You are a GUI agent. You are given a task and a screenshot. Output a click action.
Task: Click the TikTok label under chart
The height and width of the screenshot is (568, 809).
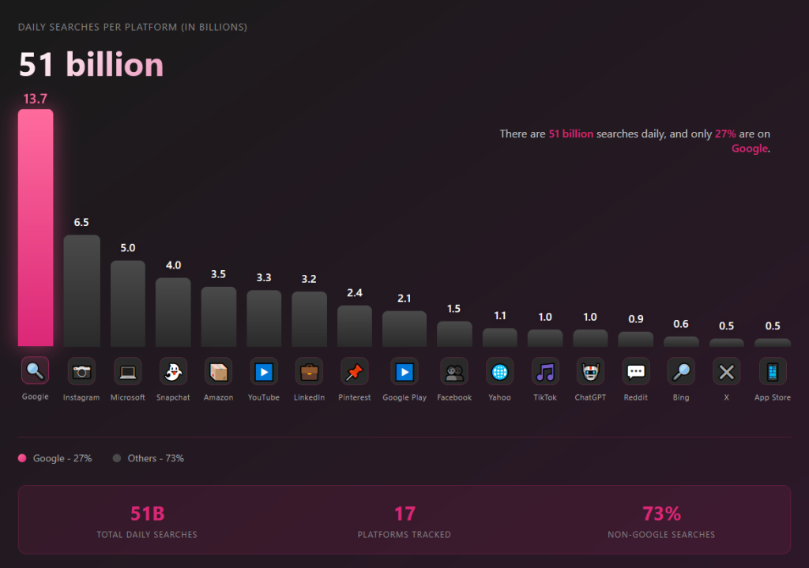545,397
